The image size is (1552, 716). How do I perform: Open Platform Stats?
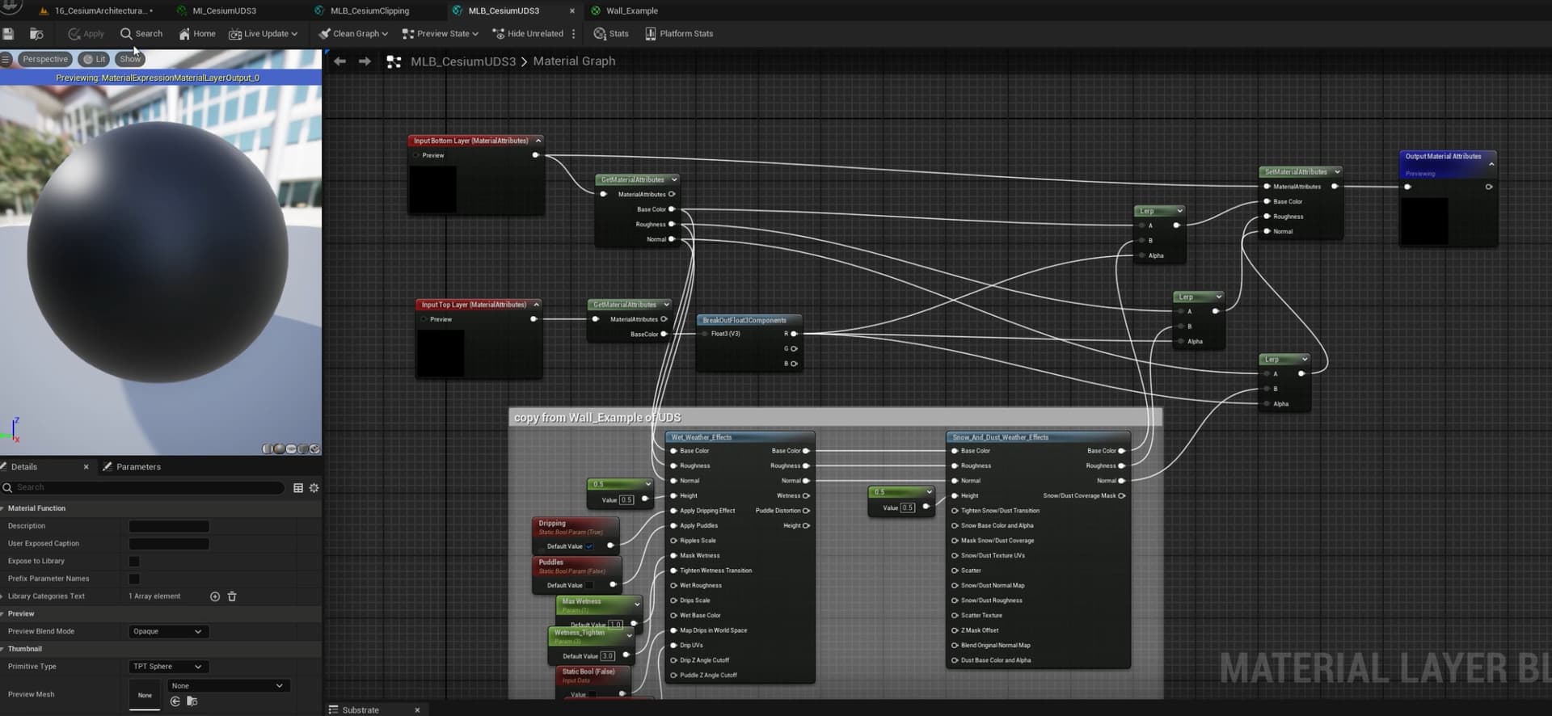tap(679, 34)
